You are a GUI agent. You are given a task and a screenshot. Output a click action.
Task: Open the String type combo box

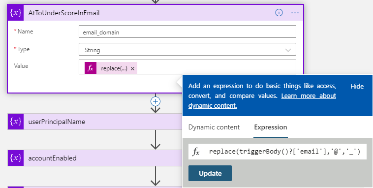point(187,49)
